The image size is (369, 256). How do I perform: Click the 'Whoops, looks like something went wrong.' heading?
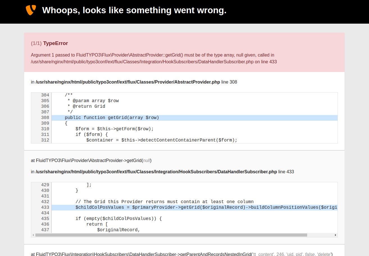click(134, 10)
